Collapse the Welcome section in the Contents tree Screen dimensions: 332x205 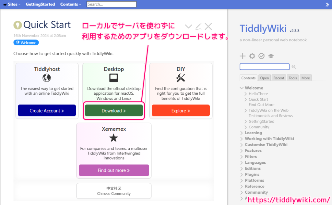tap(242, 88)
